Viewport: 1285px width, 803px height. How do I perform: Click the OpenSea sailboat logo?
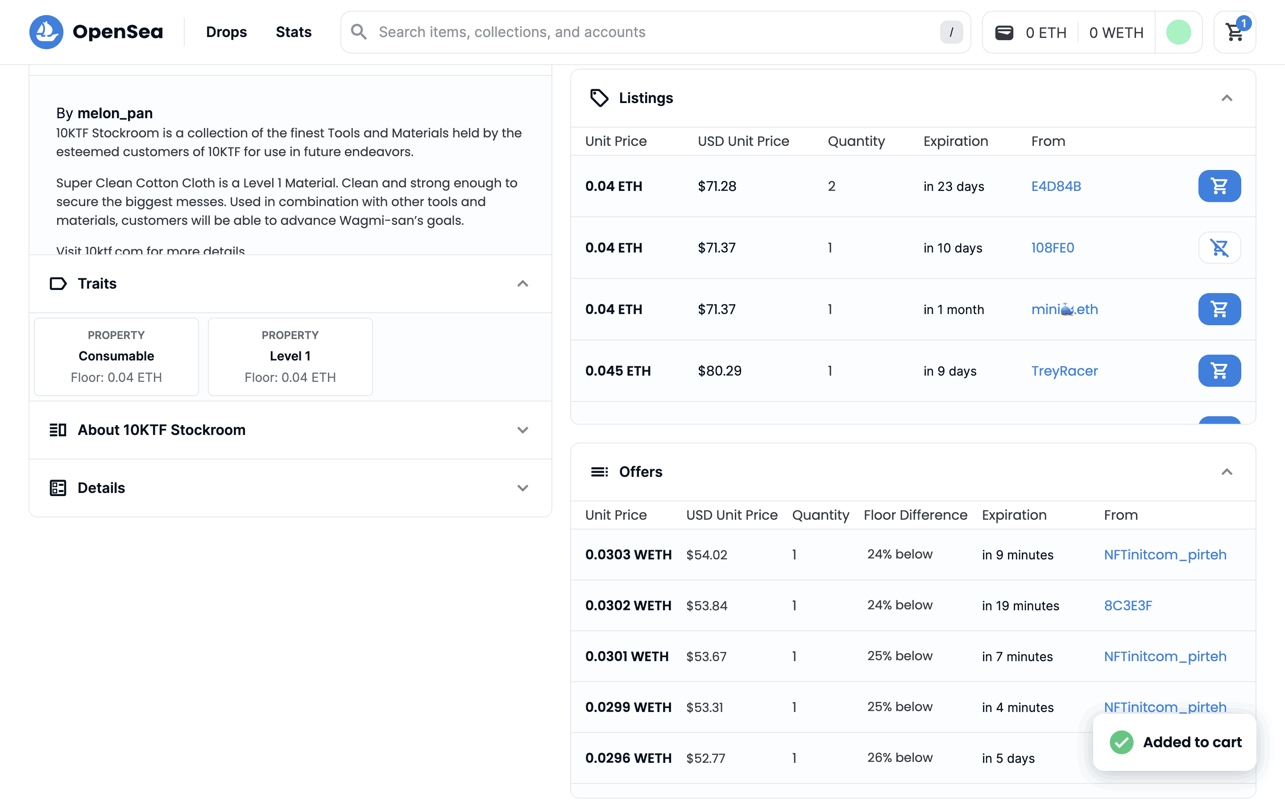tap(46, 32)
